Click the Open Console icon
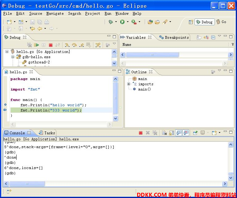The height and width of the screenshot is (198, 237). [214, 133]
